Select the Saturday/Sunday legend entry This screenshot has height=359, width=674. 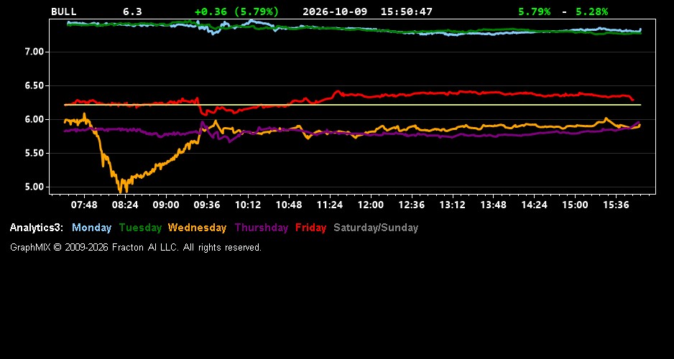(x=376, y=228)
